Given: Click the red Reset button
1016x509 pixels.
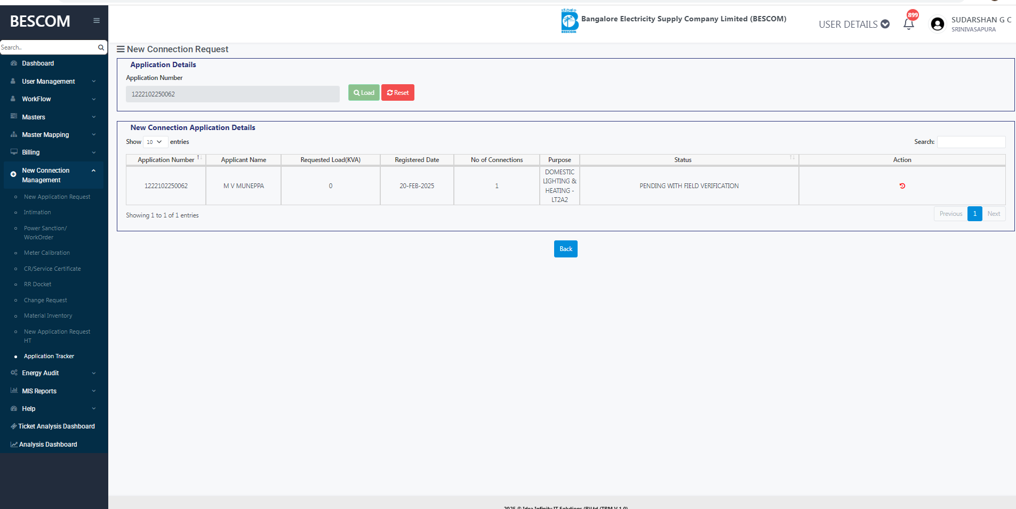Looking at the screenshot, I should (x=398, y=93).
